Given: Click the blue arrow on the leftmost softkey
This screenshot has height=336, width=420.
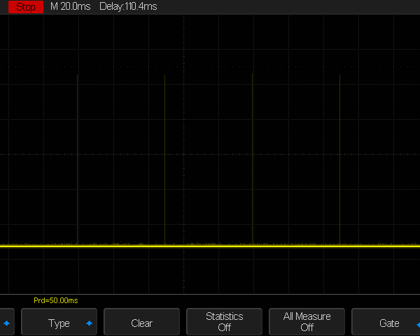Looking at the screenshot, I should 7,323.
